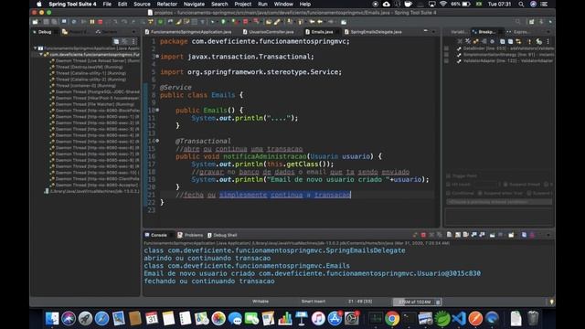Enable the Trigger Point checkbox
Viewport: 585px width, 329px height.
[x=449, y=175]
